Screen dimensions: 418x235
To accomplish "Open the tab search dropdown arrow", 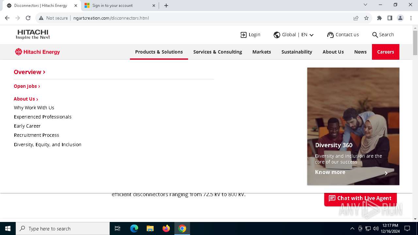I will 365,5.
